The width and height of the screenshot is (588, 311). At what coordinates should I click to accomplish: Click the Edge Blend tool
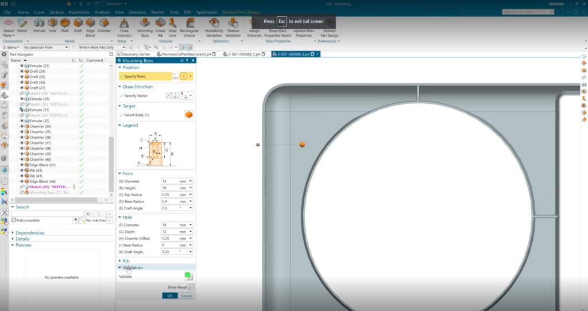click(90, 23)
